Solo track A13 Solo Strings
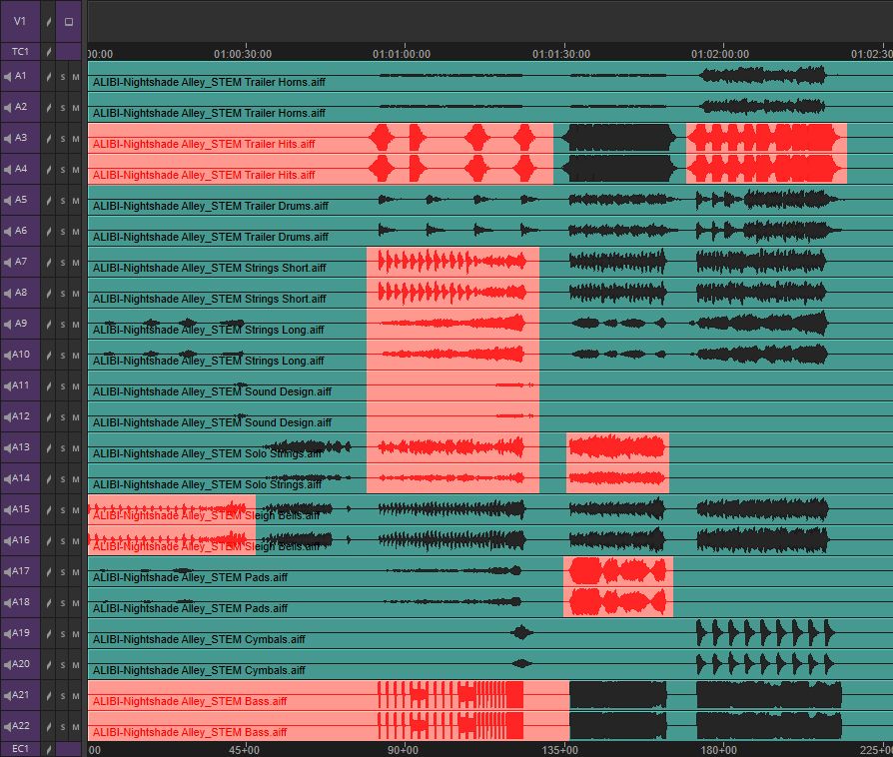Screen dimensions: 893x757 coord(63,448)
